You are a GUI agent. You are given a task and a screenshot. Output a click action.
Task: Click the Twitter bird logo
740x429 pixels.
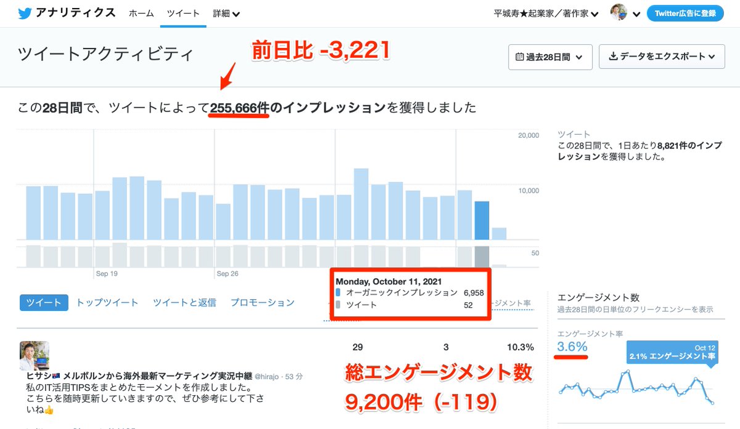pos(23,12)
